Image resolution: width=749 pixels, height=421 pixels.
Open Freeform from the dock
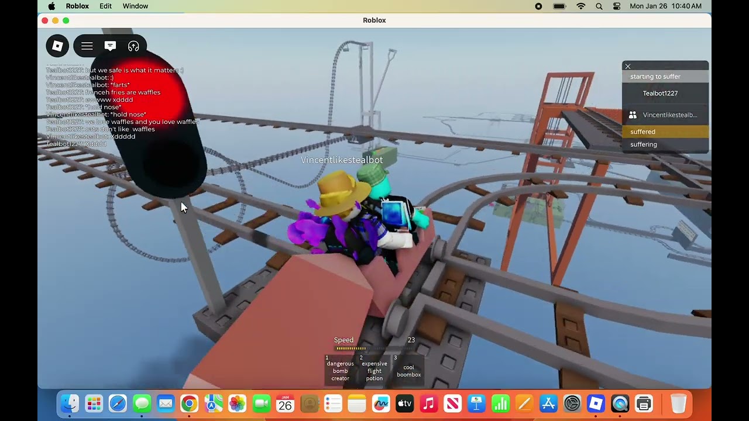point(380,403)
